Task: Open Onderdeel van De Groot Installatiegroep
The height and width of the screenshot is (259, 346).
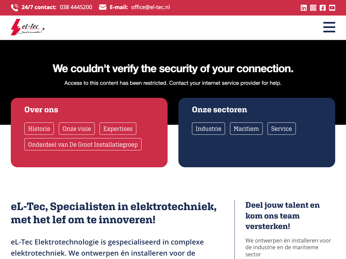Action: coord(83,144)
